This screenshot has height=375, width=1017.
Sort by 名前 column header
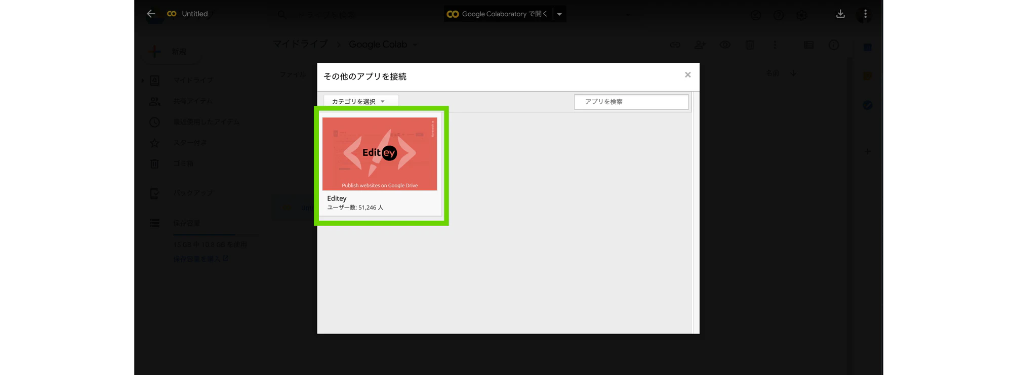[772, 73]
